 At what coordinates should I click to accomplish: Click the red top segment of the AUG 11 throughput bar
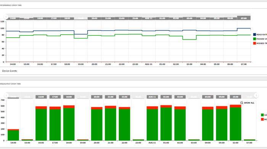152,108
